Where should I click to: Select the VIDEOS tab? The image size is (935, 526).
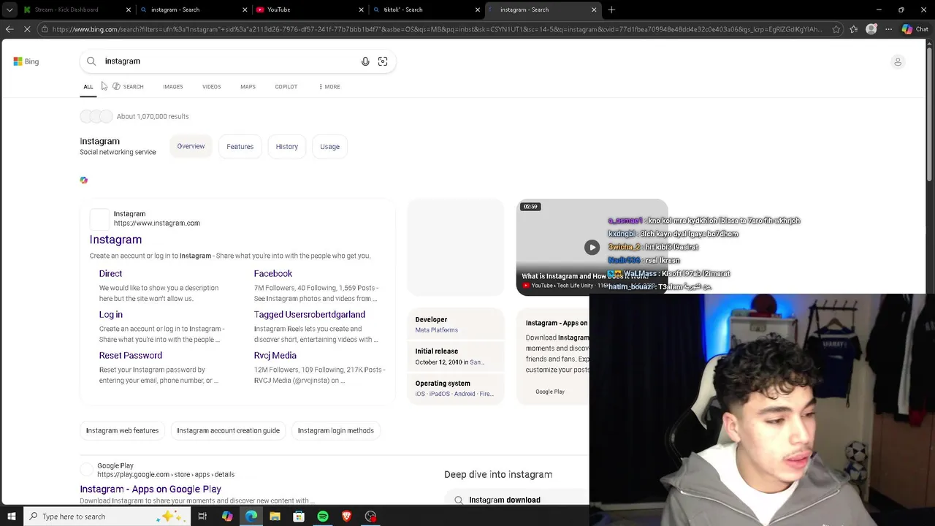211,87
